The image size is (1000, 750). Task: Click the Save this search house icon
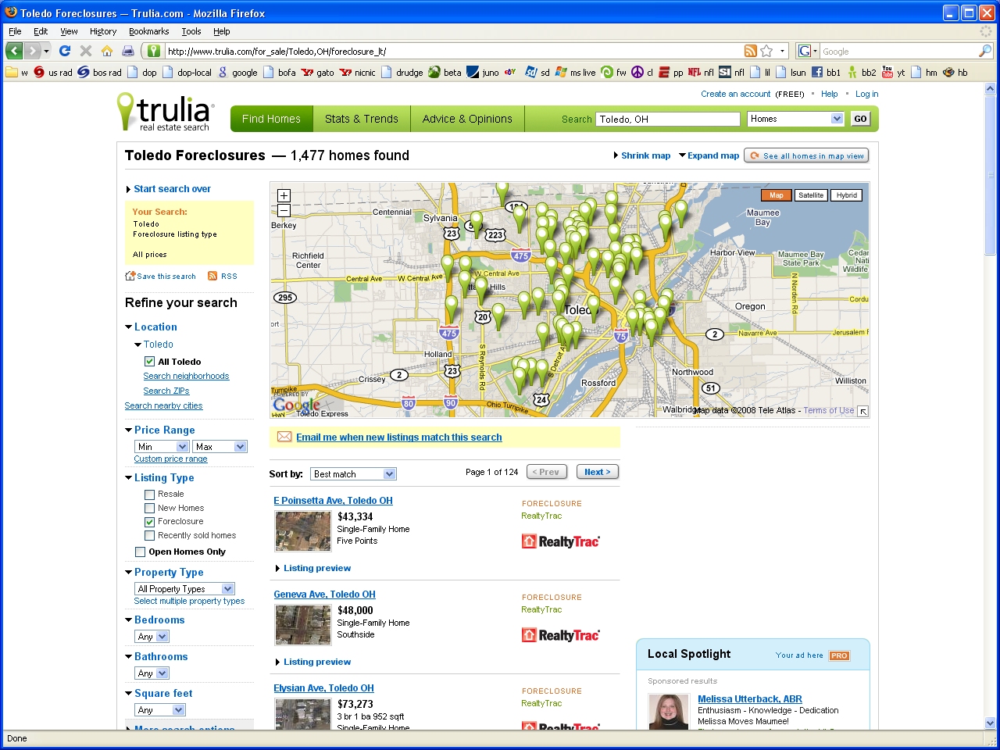(x=130, y=276)
